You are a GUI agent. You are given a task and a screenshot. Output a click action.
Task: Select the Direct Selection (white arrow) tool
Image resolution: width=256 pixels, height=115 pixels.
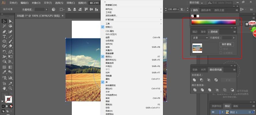click(10, 21)
